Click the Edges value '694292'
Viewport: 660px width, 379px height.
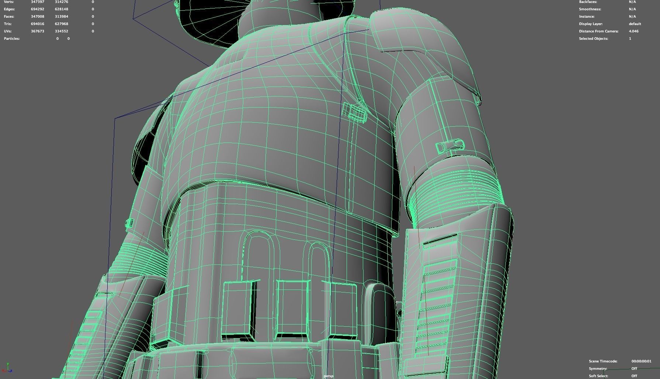click(38, 9)
